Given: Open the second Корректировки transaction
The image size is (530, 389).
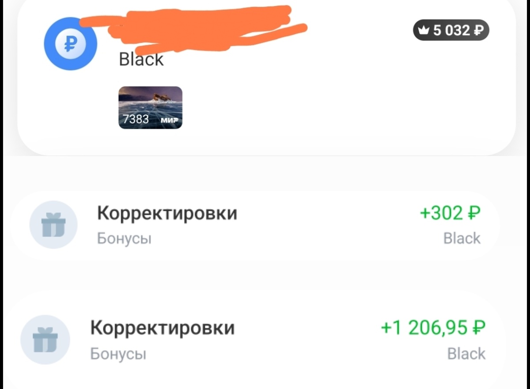Looking at the screenshot, I should tap(162, 328).
